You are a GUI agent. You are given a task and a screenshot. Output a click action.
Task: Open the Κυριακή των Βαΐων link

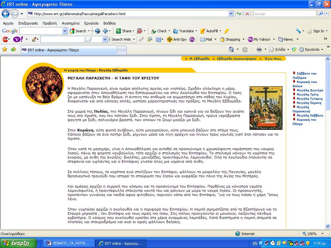click(305, 84)
